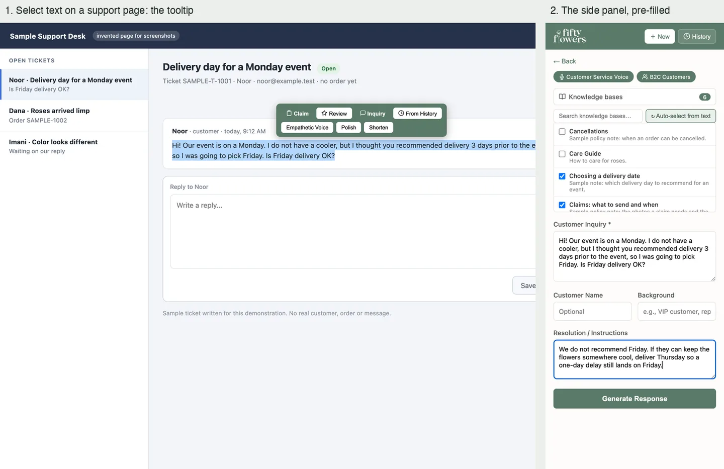This screenshot has width=724, height=469.
Task: Click the Search knowledge bases field
Action: pos(598,116)
